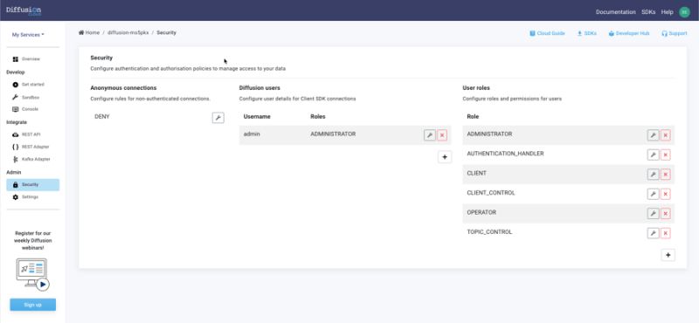699x323 pixels.
Task: Click the Username column header
Action: coord(257,117)
